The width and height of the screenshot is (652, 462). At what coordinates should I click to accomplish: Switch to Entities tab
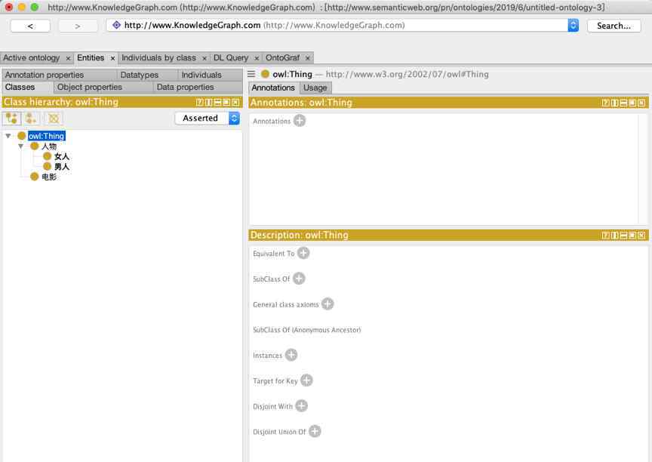[91, 58]
